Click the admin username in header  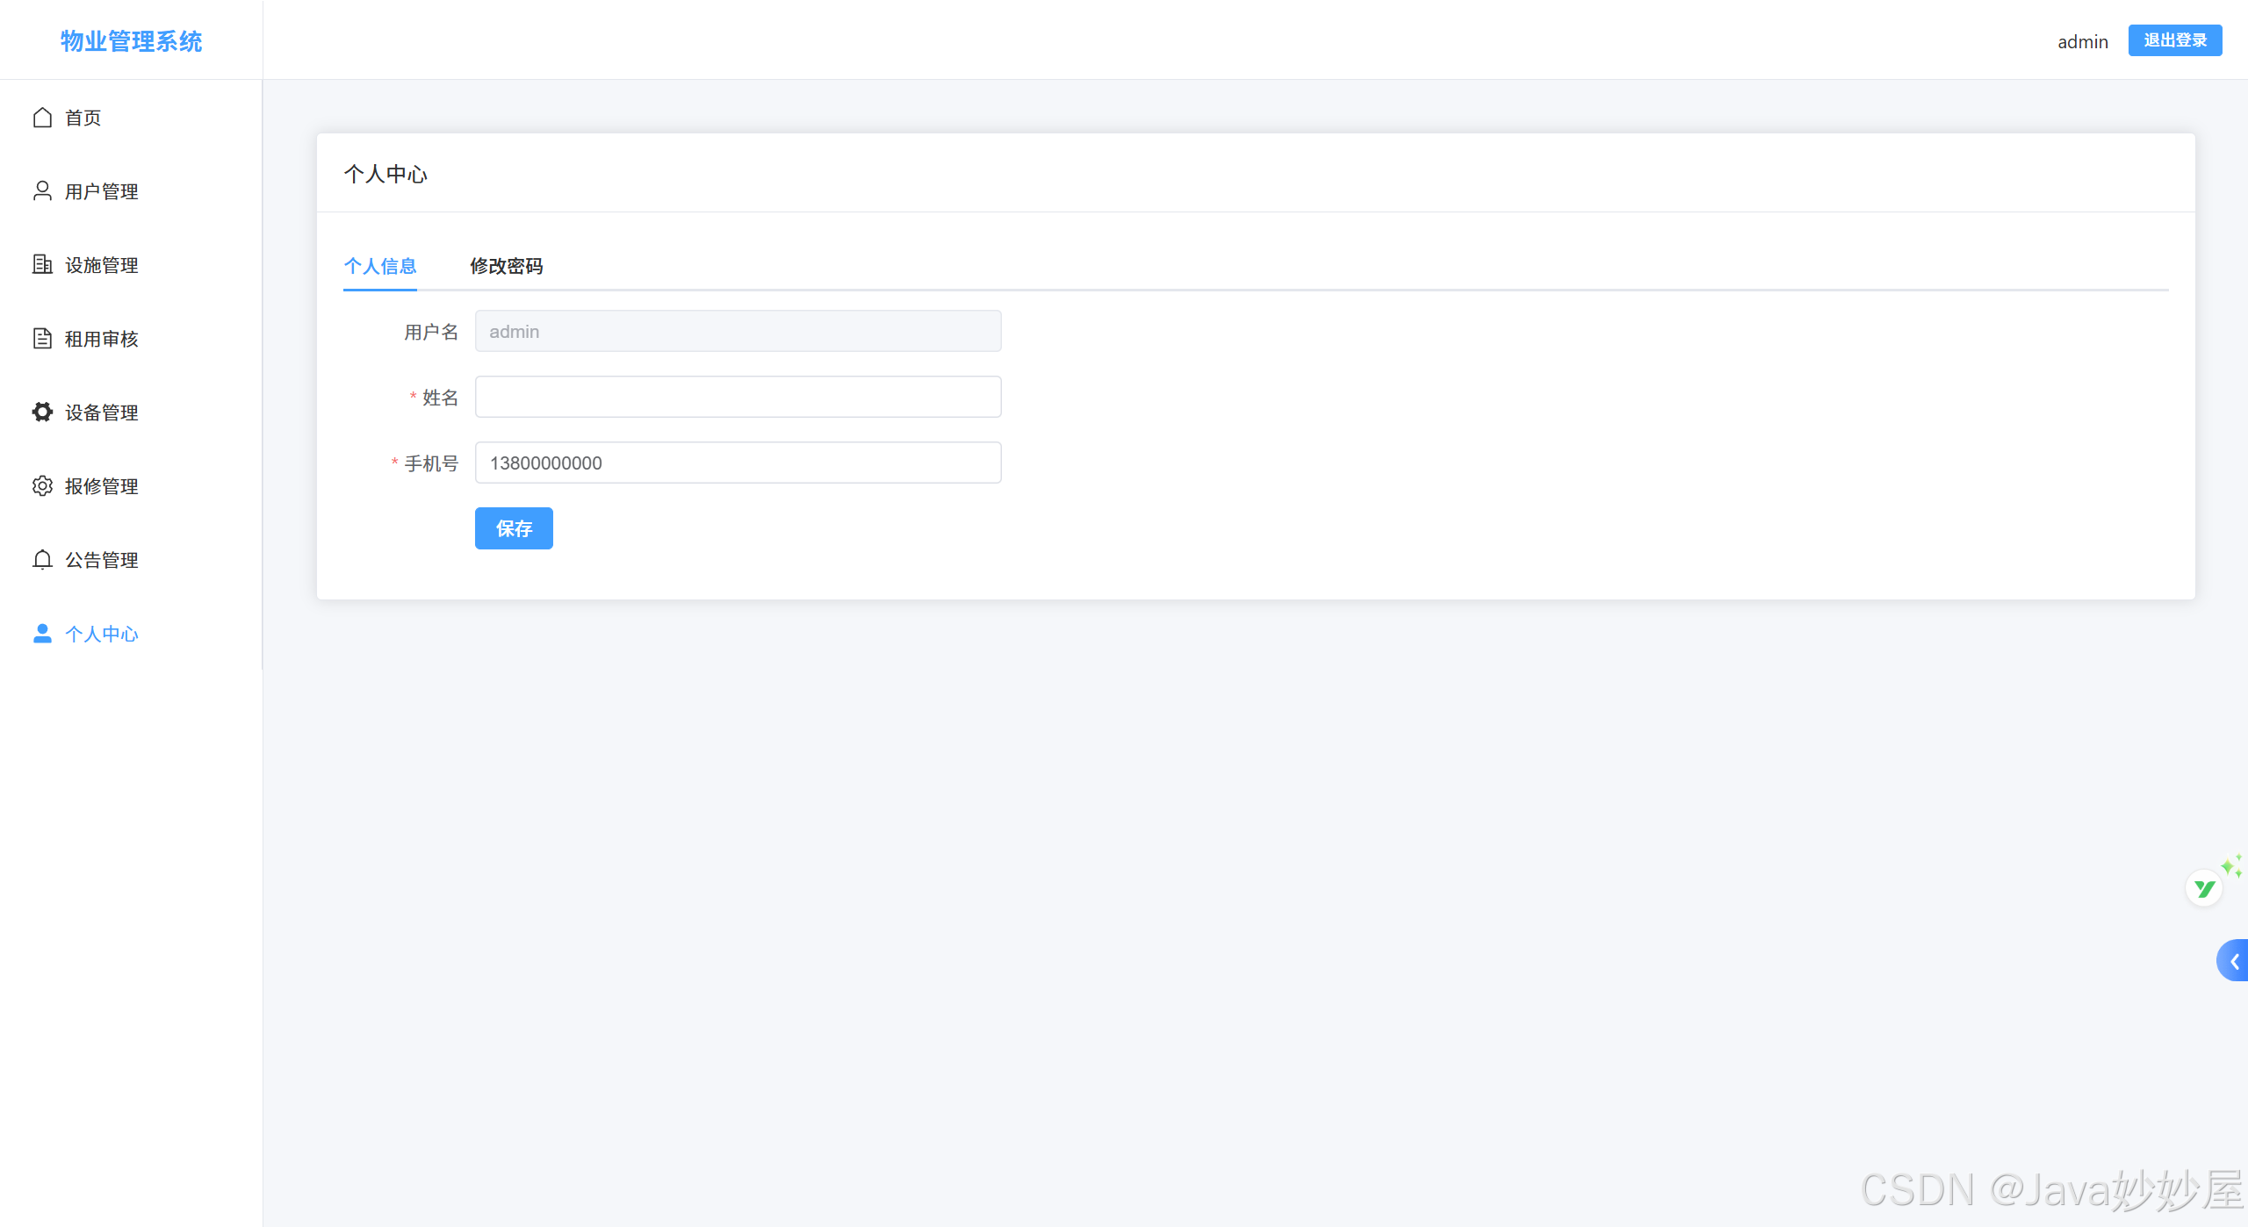tap(2082, 42)
